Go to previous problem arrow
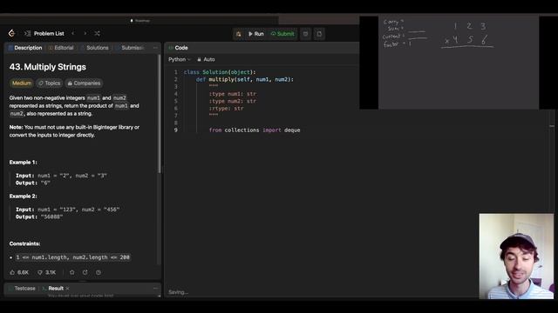The height and width of the screenshot is (313, 558). click(x=73, y=33)
